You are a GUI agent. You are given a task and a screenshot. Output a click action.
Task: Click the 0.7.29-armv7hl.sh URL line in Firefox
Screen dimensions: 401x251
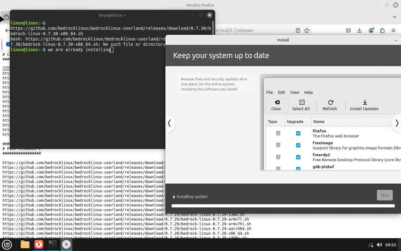click(127, 224)
